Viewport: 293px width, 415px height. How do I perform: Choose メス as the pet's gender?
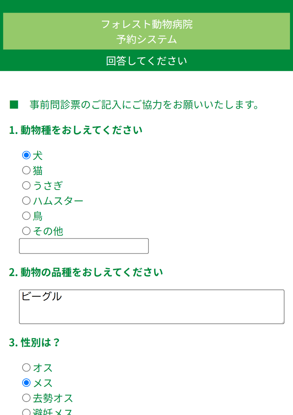tap(26, 383)
